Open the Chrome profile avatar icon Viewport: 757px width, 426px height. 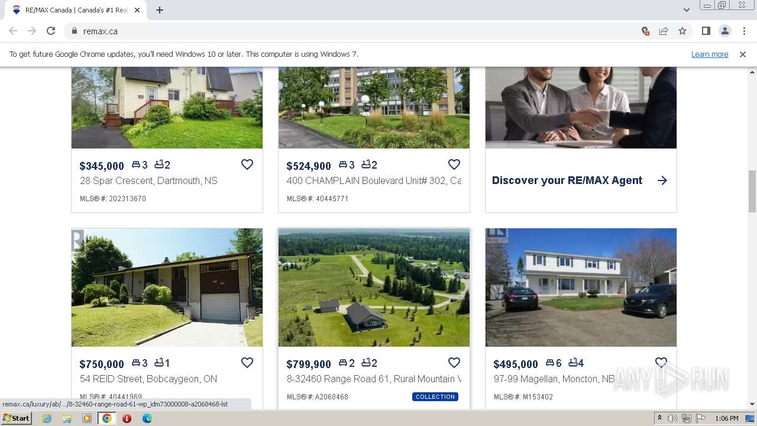[x=724, y=31]
